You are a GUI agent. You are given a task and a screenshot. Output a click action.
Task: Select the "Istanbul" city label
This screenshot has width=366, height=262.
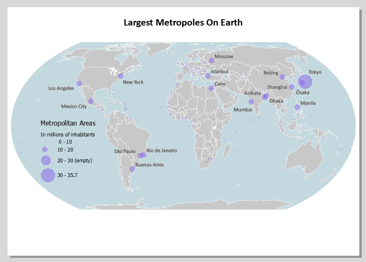pyautogui.click(x=219, y=71)
